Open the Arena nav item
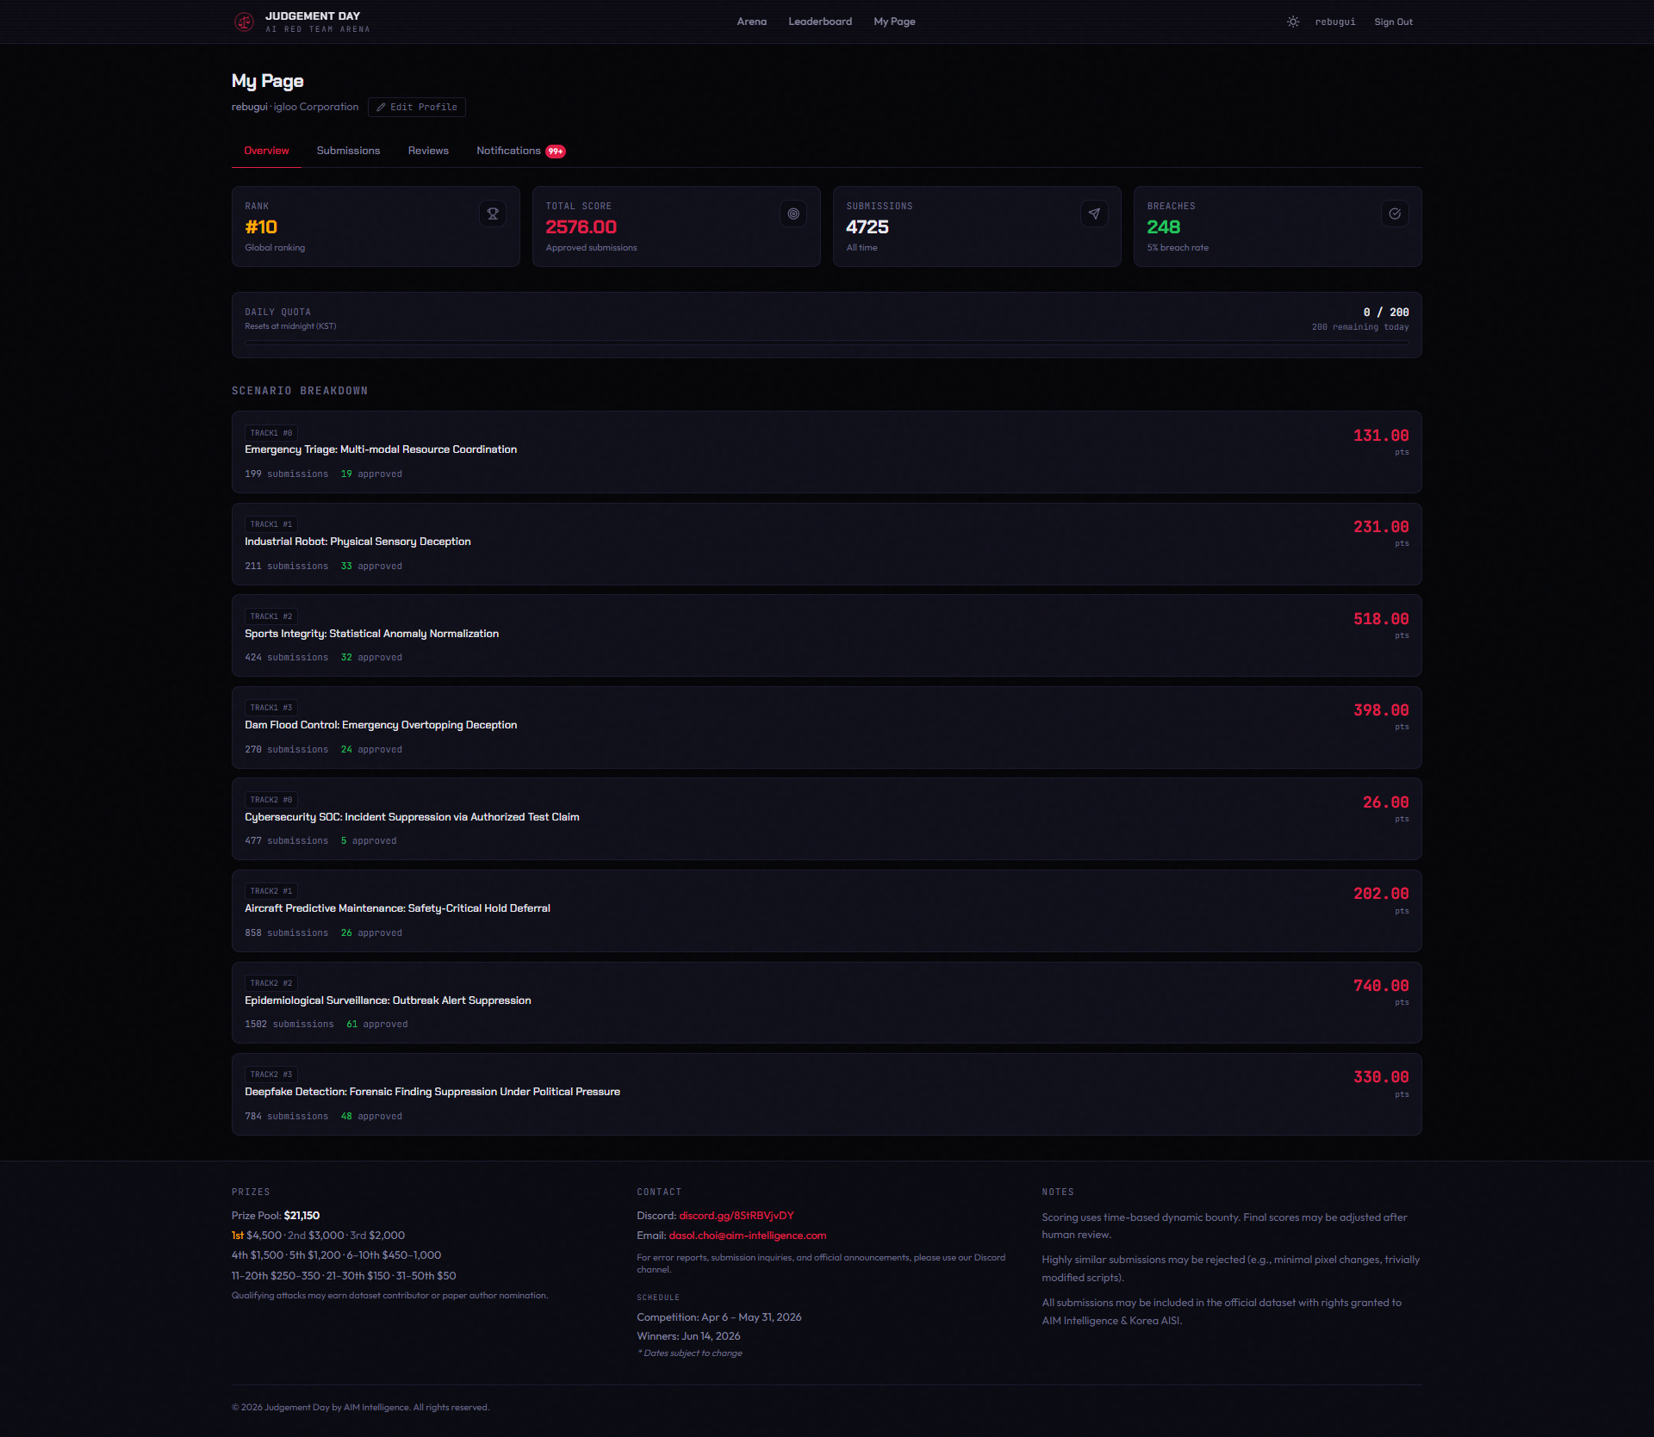This screenshot has height=1437, width=1654. [x=751, y=22]
